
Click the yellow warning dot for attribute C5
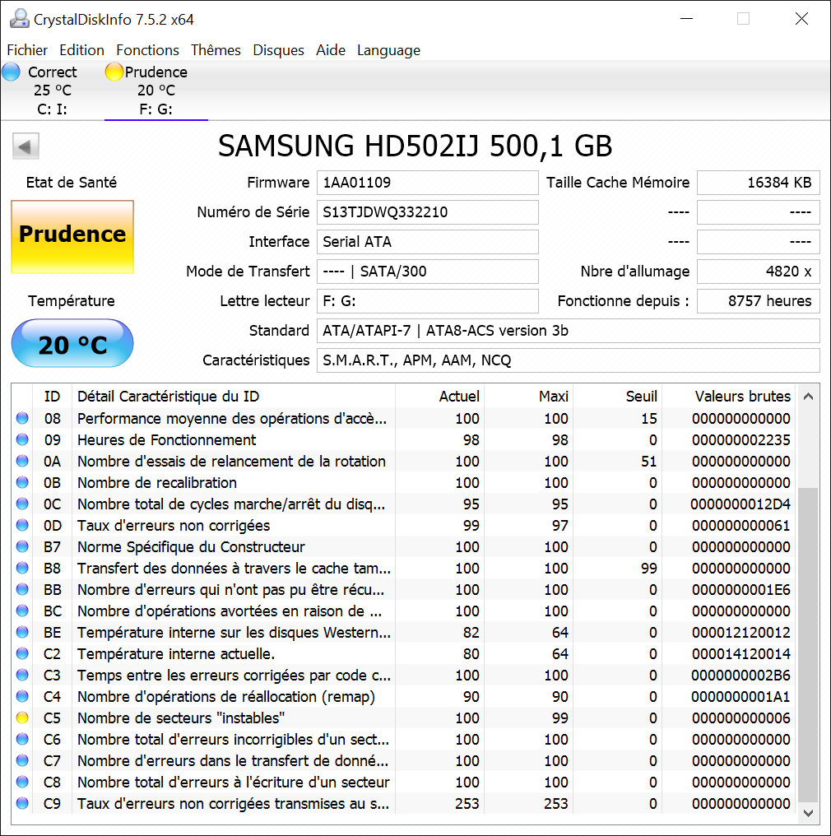(22, 718)
